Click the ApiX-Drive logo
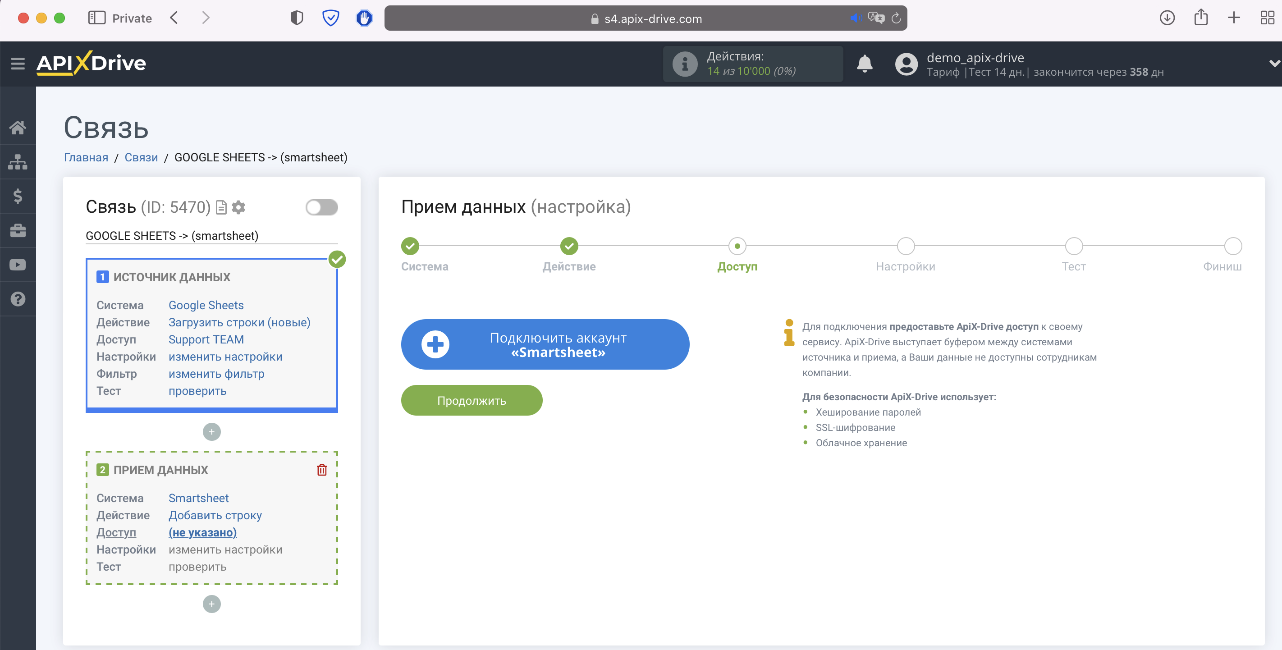The height and width of the screenshot is (650, 1282). [x=91, y=63]
